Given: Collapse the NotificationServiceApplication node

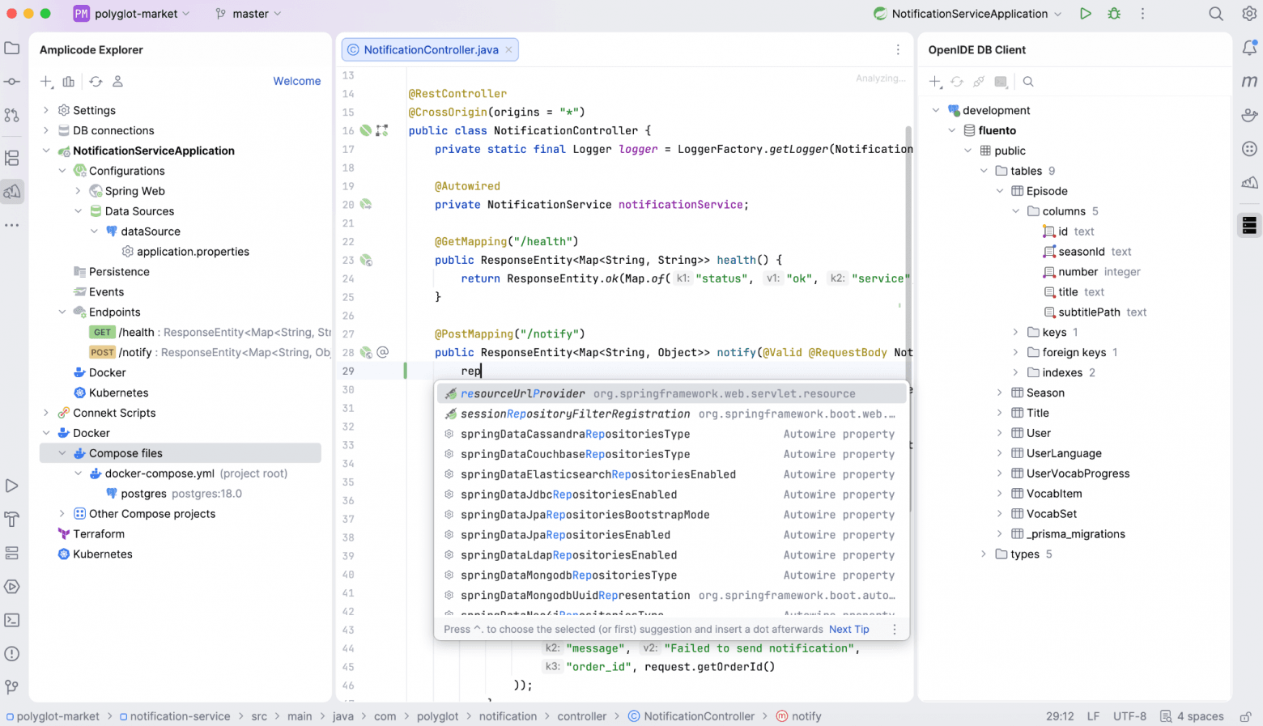Looking at the screenshot, I should [46, 151].
